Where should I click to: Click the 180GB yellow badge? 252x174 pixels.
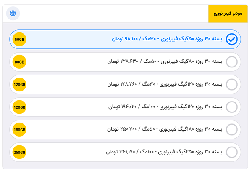[x=19, y=130]
